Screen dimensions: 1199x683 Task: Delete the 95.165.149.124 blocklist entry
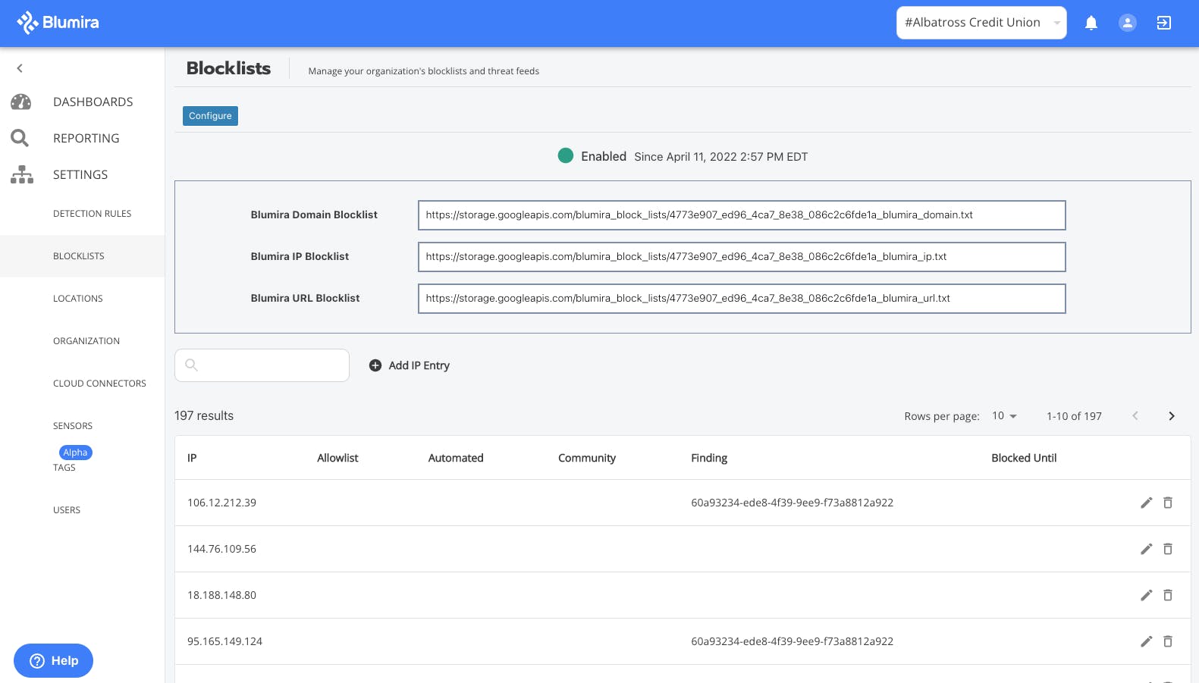pos(1168,641)
